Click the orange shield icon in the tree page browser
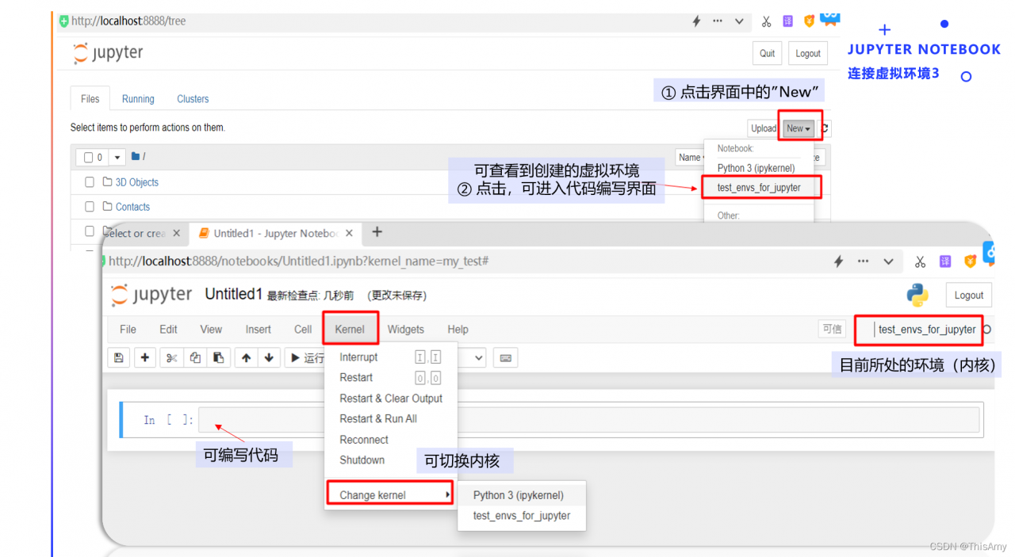 point(809,21)
